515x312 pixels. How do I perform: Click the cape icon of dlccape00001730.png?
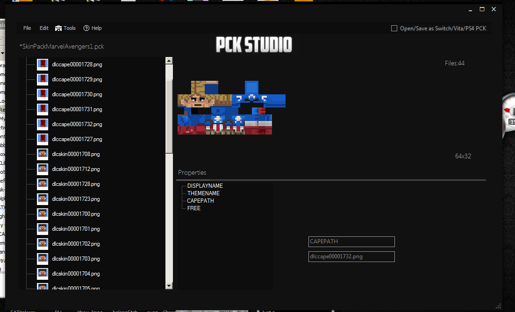click(x=43, y=95)
